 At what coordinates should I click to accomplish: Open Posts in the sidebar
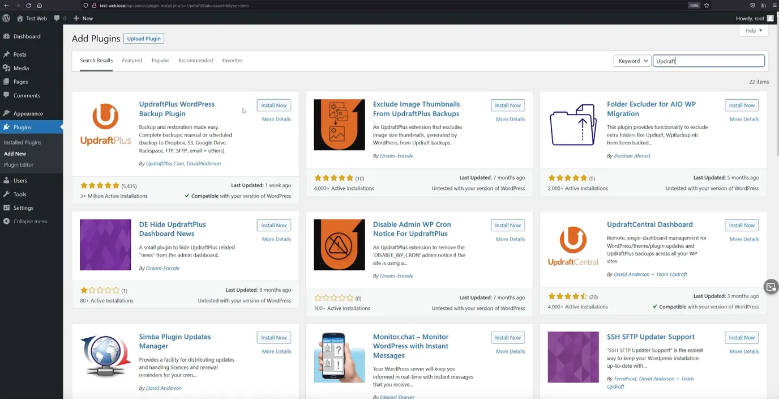20,54
